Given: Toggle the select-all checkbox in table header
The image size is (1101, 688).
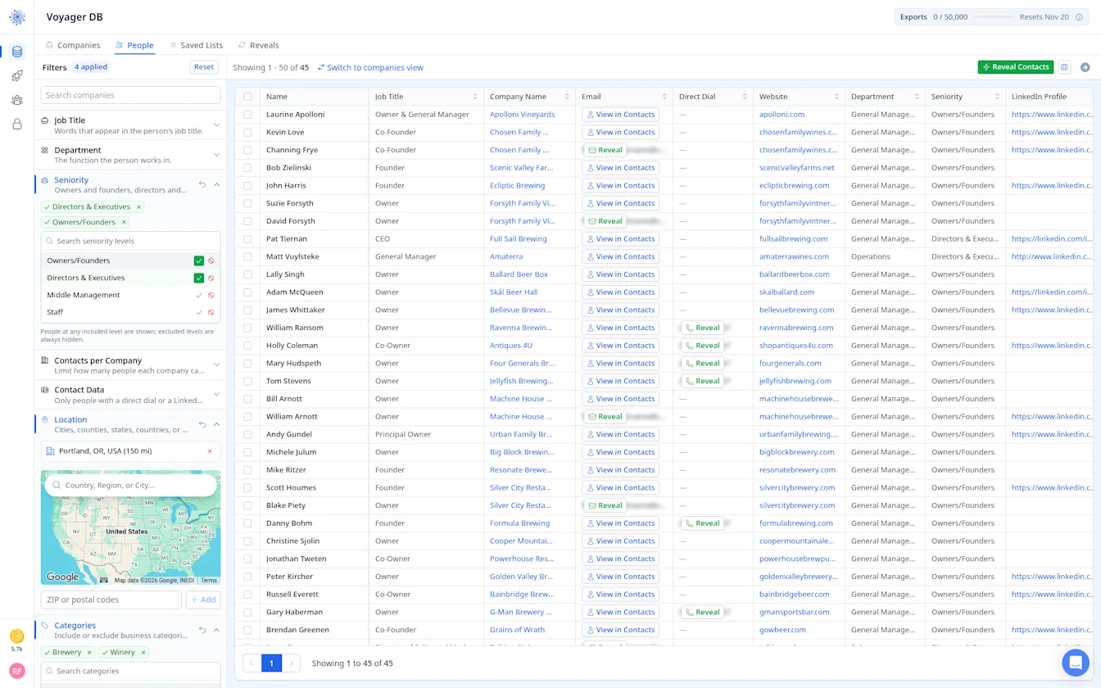Looking at the screenshot, I should 247,97.
